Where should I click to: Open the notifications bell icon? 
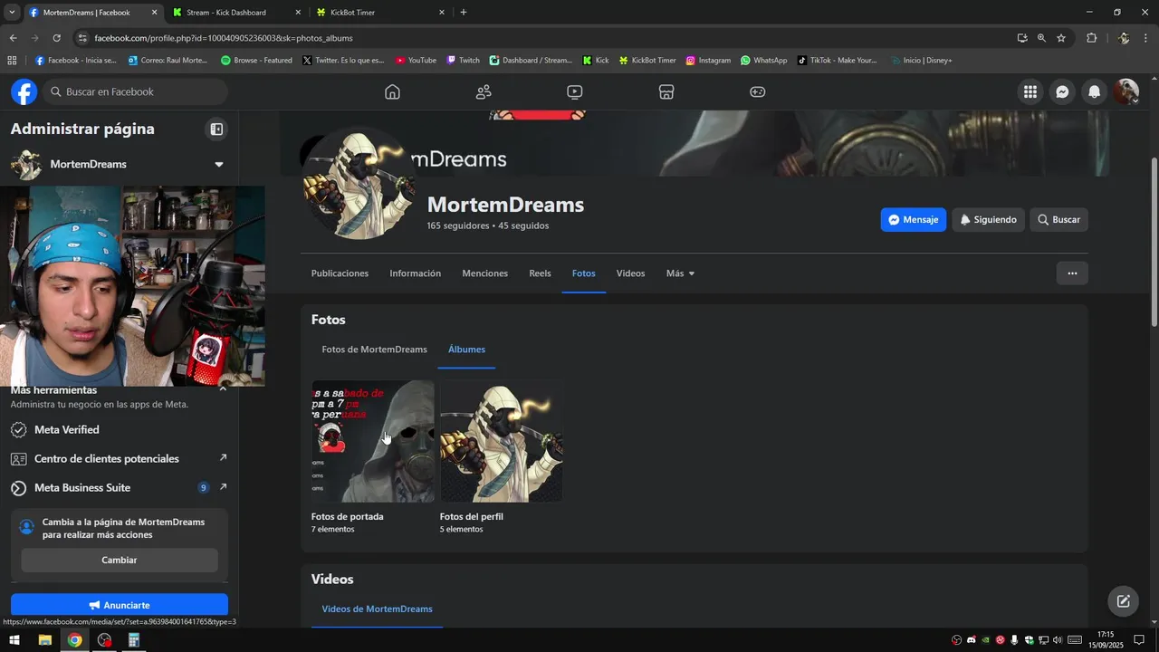pos(1095,91)
